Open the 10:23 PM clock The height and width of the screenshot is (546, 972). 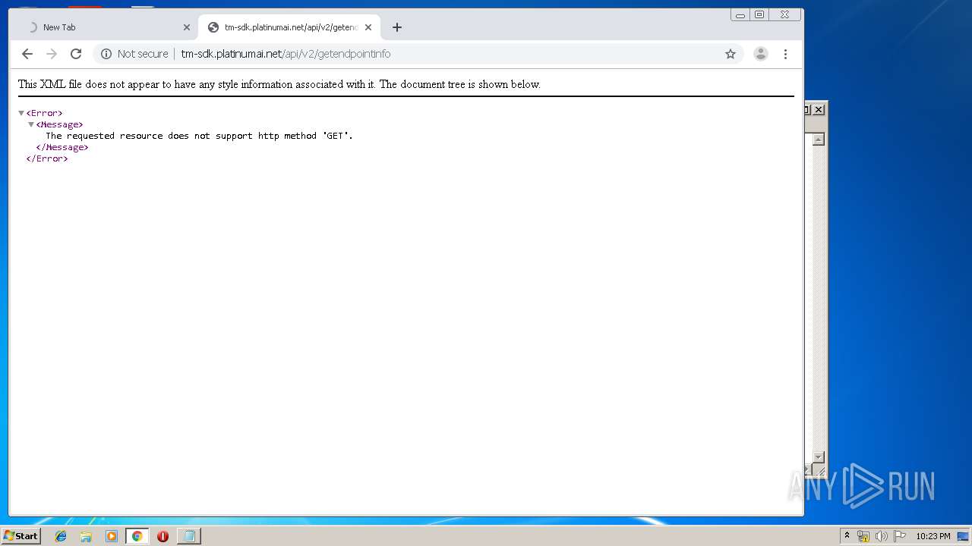pos(933,536)
